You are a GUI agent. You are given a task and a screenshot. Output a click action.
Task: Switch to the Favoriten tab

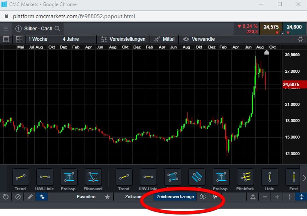pyautogui.click(x=86, y=197)
